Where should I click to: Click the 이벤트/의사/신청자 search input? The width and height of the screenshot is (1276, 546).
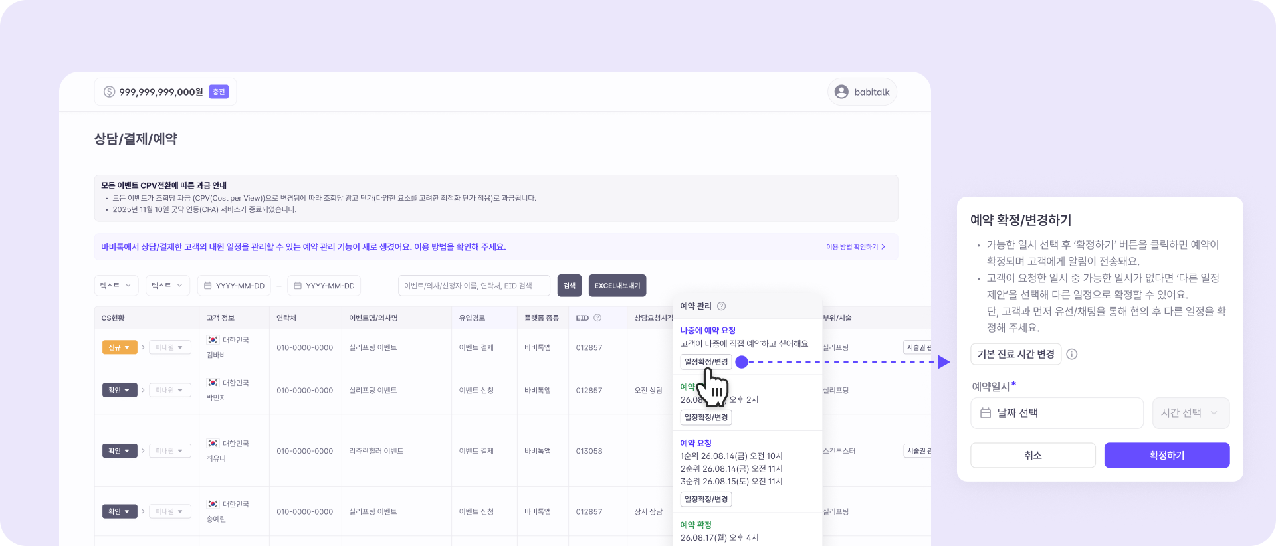click(474, 286)
